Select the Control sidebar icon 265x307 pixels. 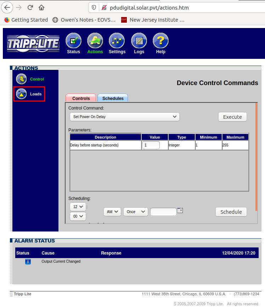pyautogui.click(x=21, y=79)
